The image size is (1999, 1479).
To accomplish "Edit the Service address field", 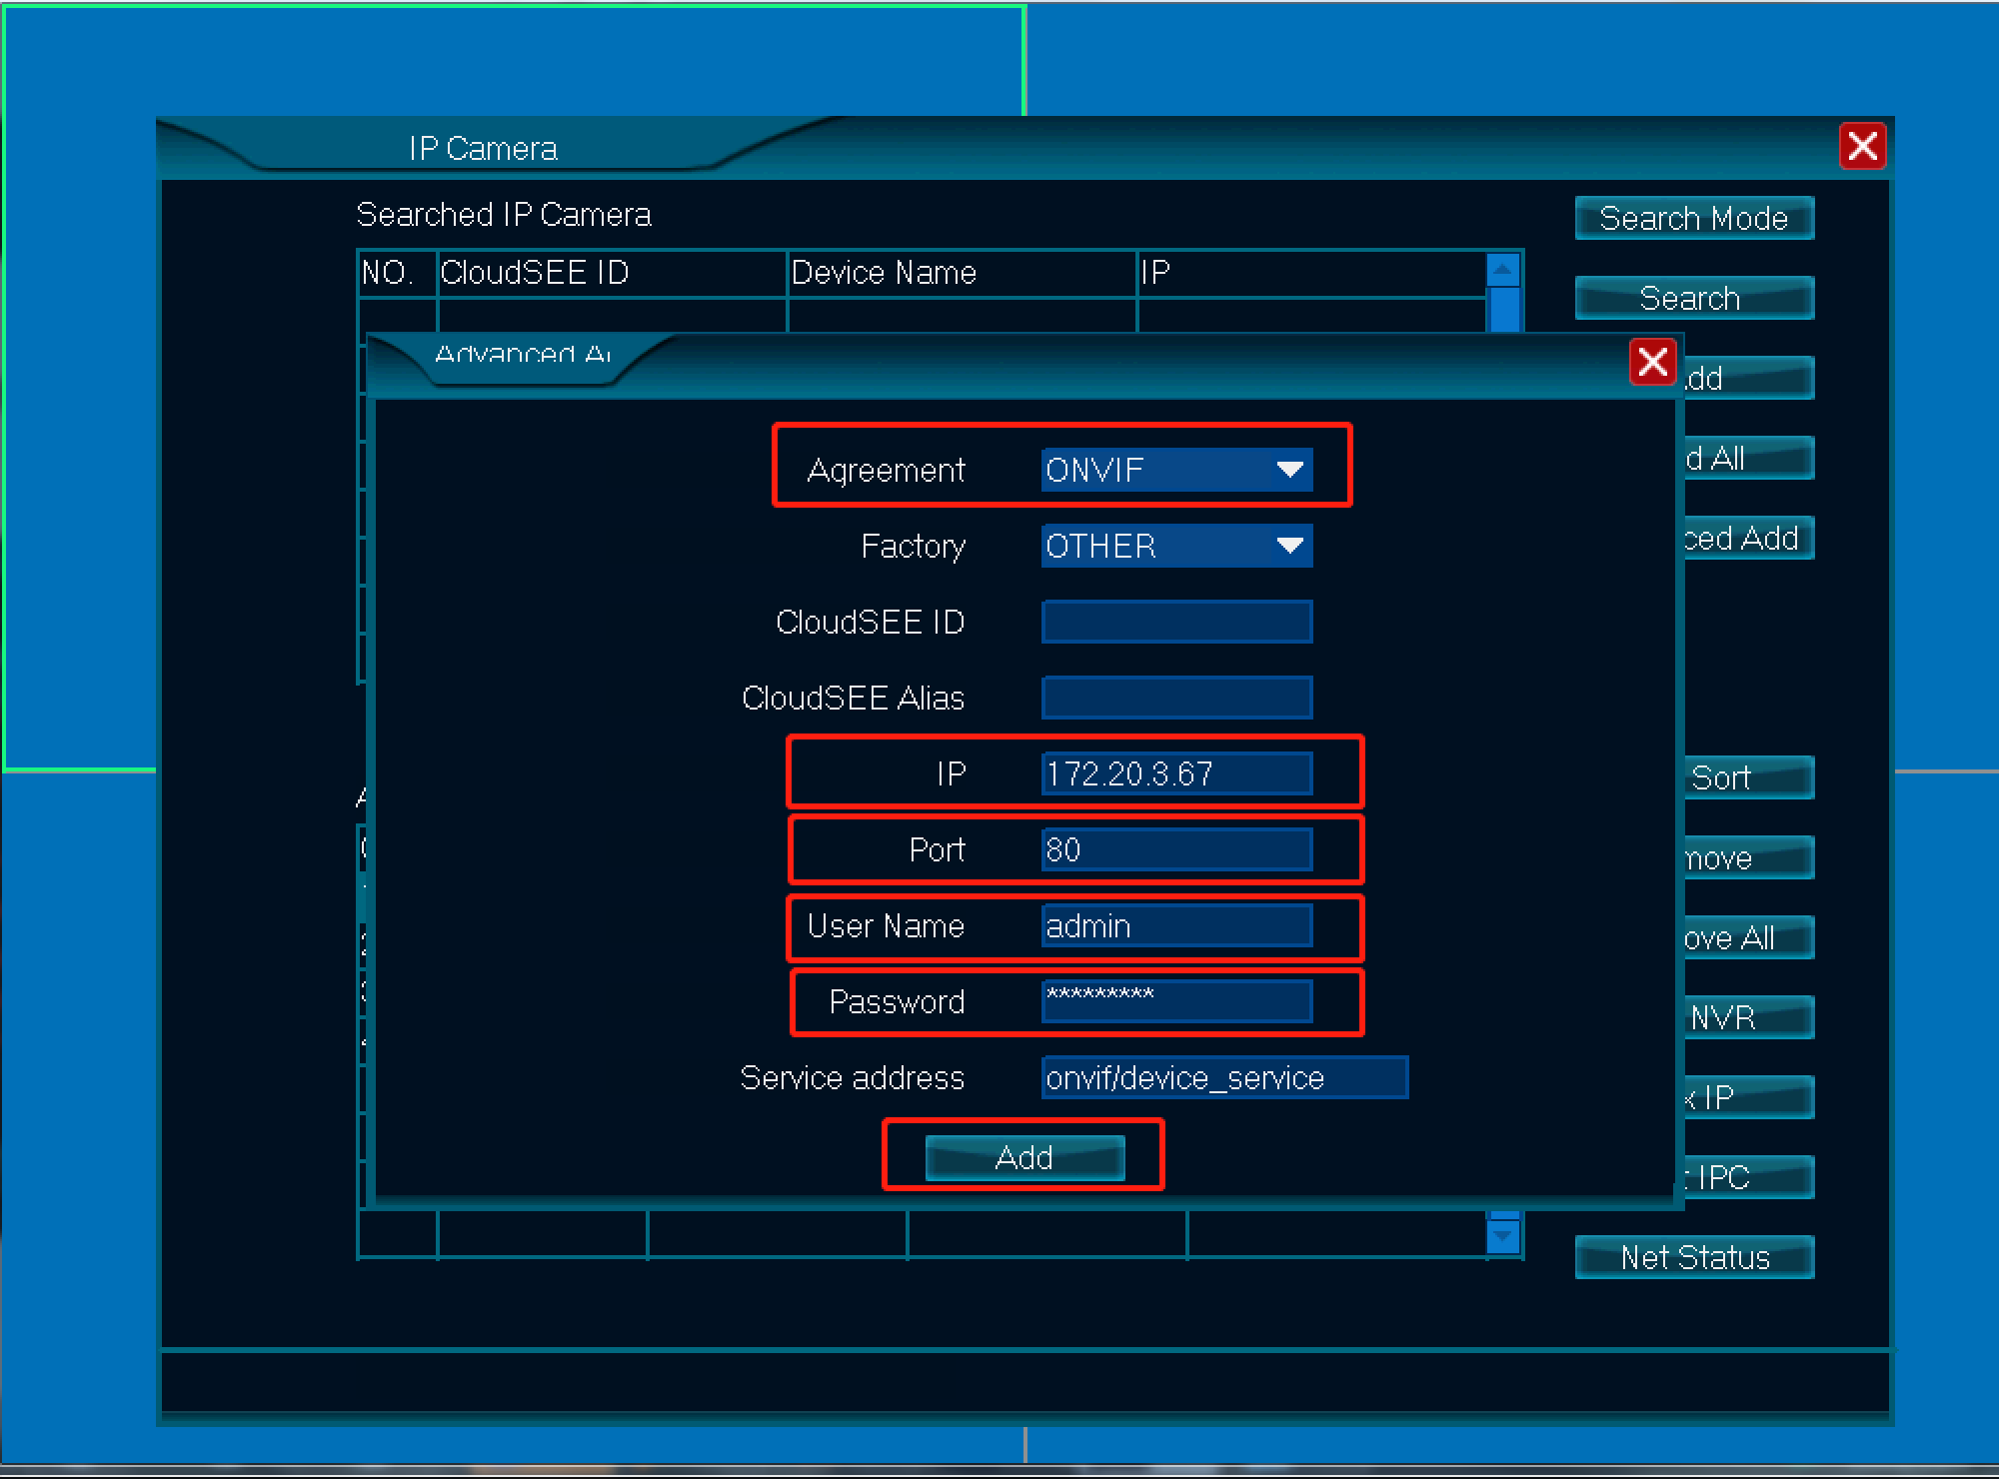I will pyautogui.click(x=1223, y=1077).
